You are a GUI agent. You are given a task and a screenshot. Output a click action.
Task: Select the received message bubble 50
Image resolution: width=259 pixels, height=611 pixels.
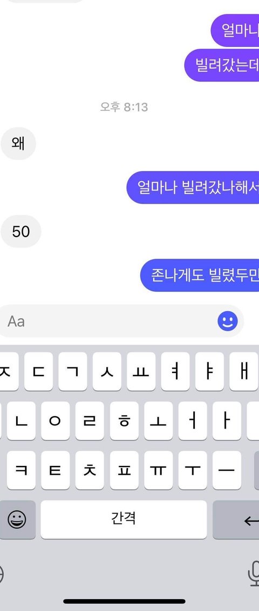pyautogui.click(x=21, y=232)
